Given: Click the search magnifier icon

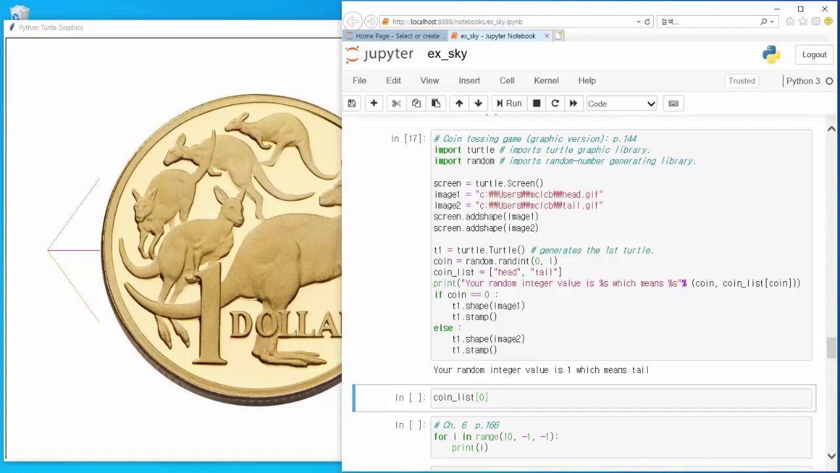Looking at the screenshot, I should coord(763,22).
